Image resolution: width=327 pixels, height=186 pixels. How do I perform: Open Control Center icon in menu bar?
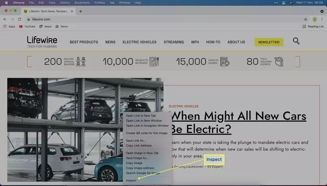(284, 3)
